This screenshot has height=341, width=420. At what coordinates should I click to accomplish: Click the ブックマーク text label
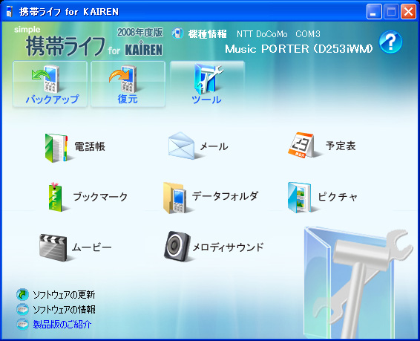pos(100,197)
